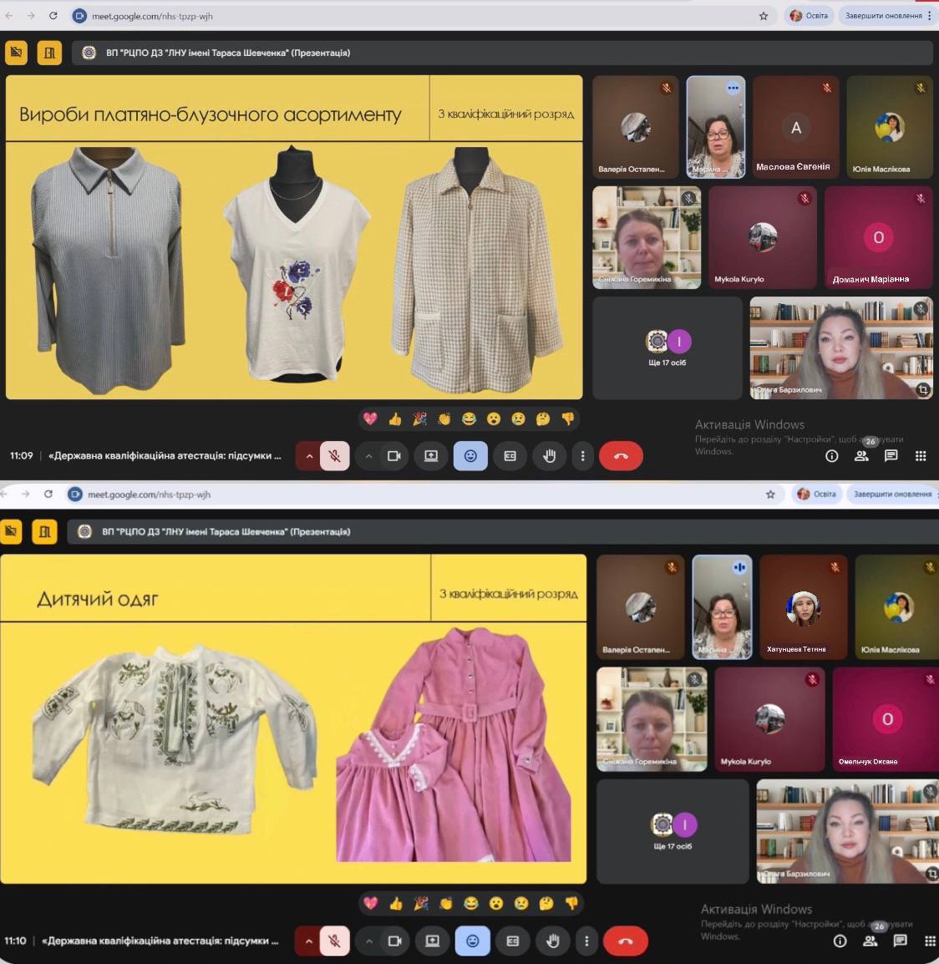939x964 pixels.
Task: Send the heart emoji reaction in the 11:10 meeting
Action: tap(371, 903)
